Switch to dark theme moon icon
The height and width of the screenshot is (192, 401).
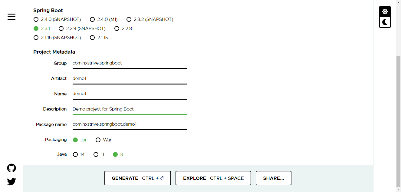pos(385,22)
